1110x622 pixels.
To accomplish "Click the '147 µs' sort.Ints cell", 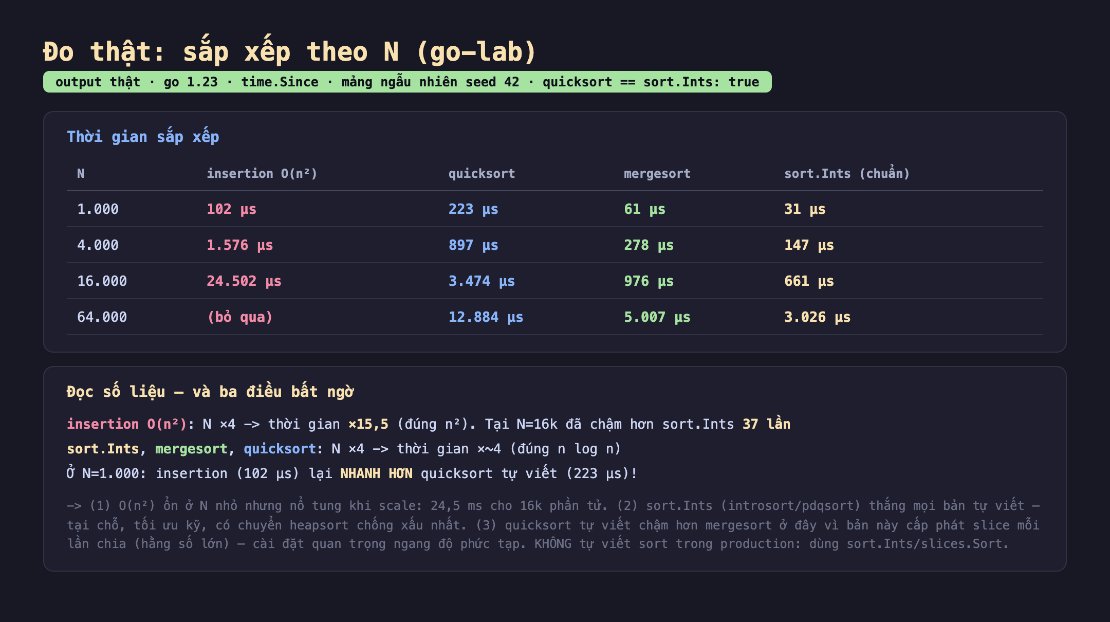I will tap(809, 245).
